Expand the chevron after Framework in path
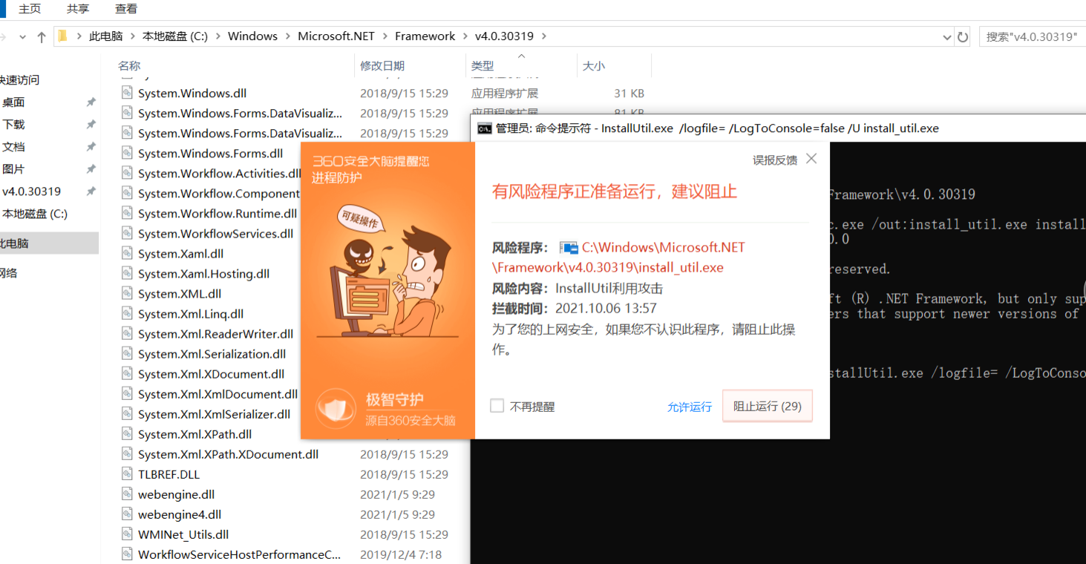Image resolution: width=1086 pixels, height=564 pixels. (465, 36)
